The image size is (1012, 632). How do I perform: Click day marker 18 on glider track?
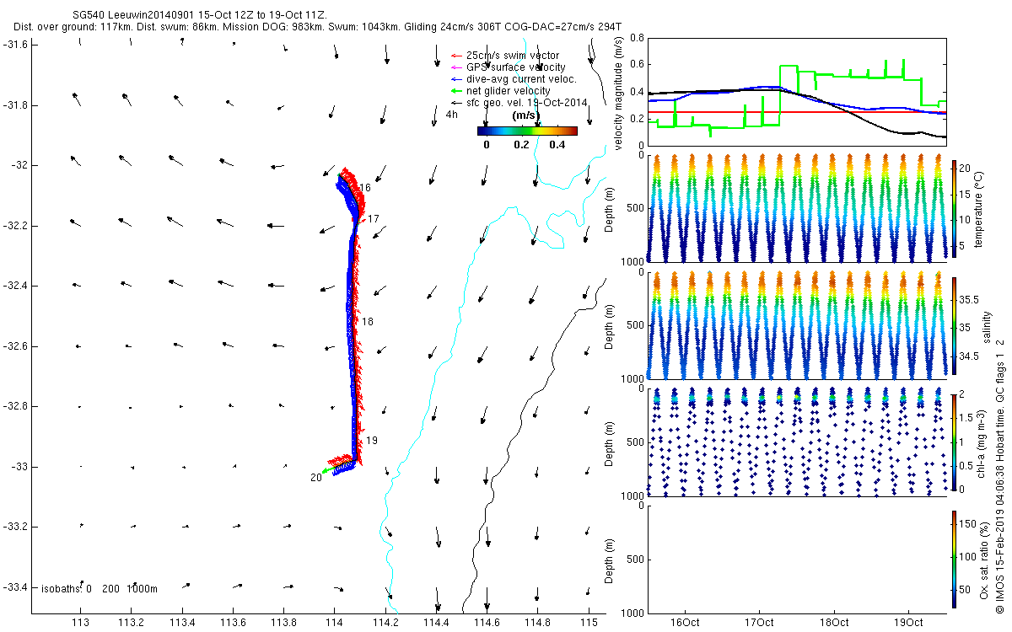[x=367, y=322]
